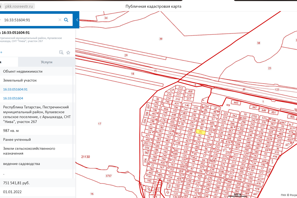Click the pkk.rosreestr.ru URL box
This screenshot has width=297, height=198.
(x=19, y=6)
